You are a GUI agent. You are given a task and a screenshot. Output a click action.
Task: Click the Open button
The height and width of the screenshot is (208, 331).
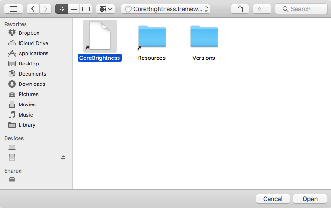(x=310, y=199)
